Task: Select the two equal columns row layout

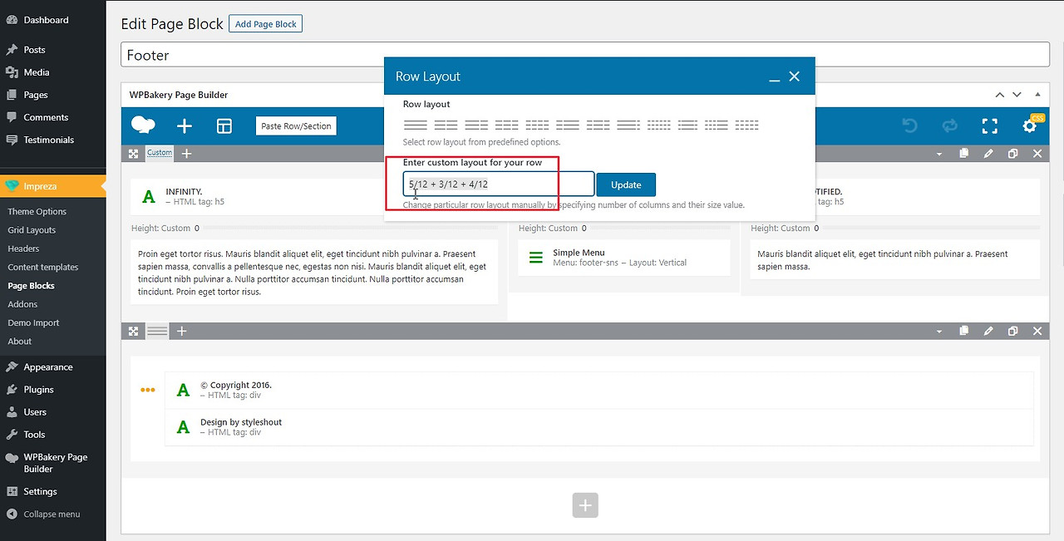Action: (x=446, y=125)
